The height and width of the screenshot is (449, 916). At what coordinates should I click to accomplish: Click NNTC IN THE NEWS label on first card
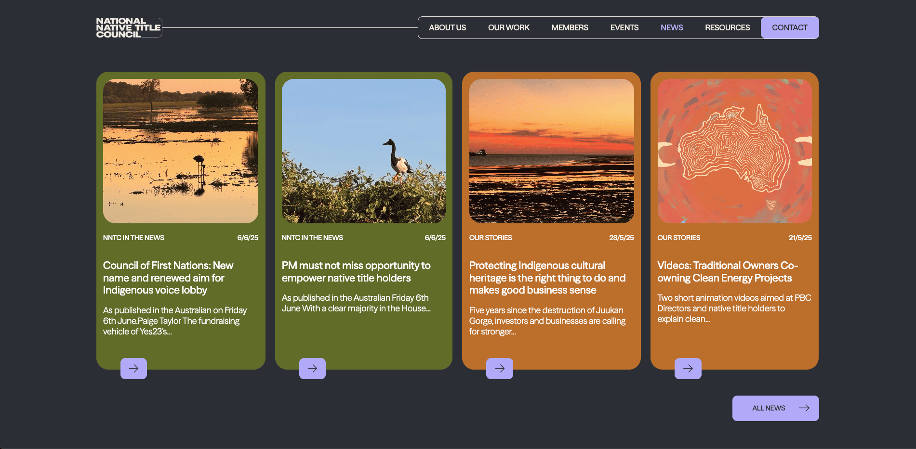click(x=133, y=238)
